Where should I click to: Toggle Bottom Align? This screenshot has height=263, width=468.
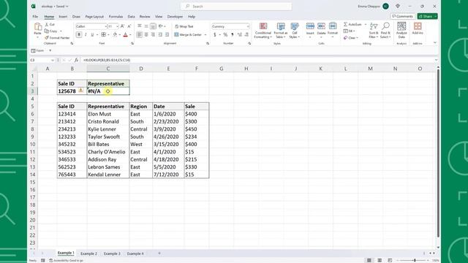coord(153,26)
